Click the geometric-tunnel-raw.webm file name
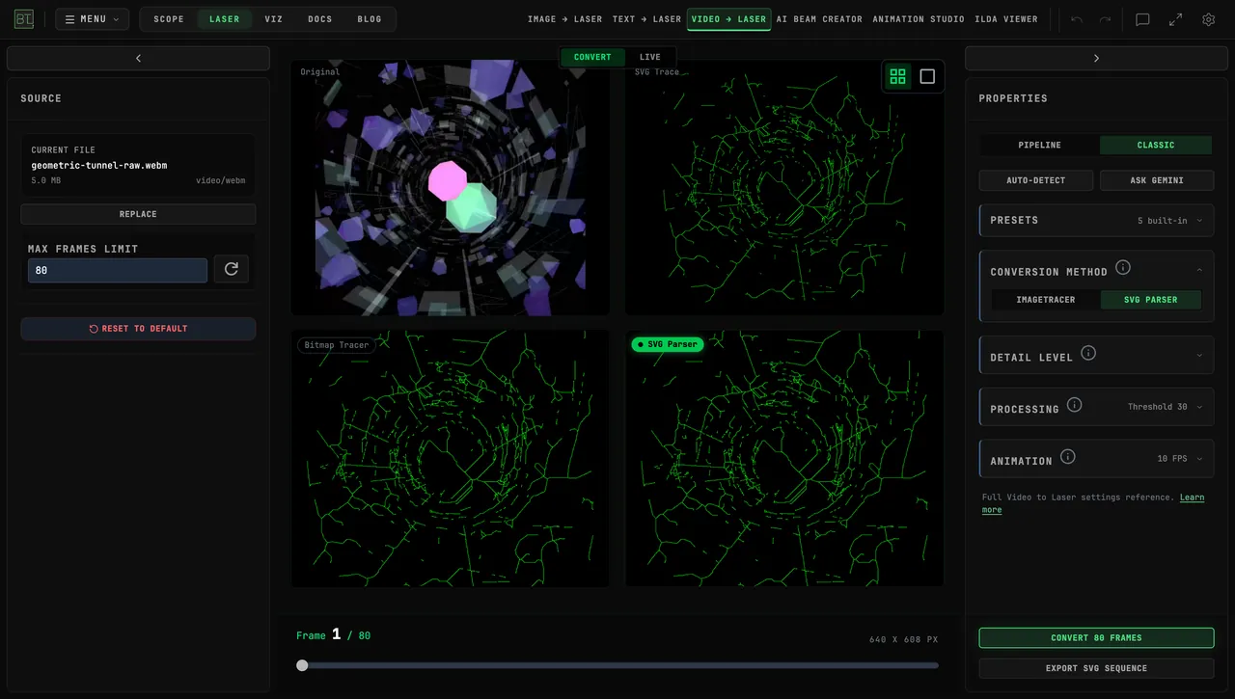This screenshot has width=1235, height=699. click(99, 166)
